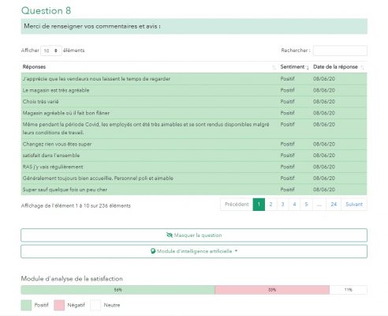
Task: Click the date 08/06/20 in 'Changez rien' row
Action: coord(324,144)
